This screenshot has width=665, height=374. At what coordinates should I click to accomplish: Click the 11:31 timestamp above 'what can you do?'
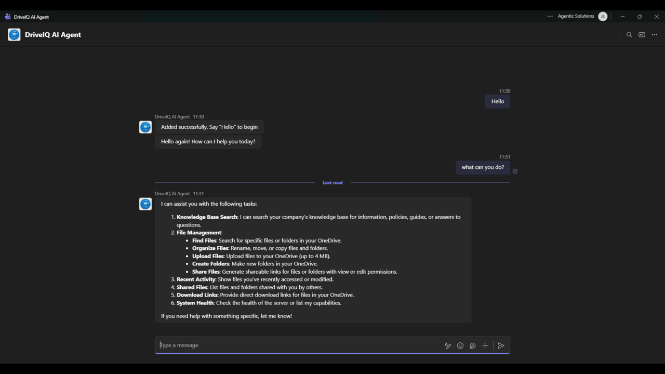[504, 157]
